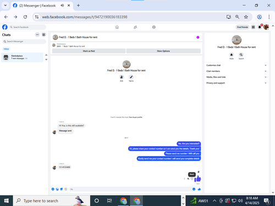Choose a GIF in the composer
The width and height of the screenshot is (275, 206).
tap(65, 189)
